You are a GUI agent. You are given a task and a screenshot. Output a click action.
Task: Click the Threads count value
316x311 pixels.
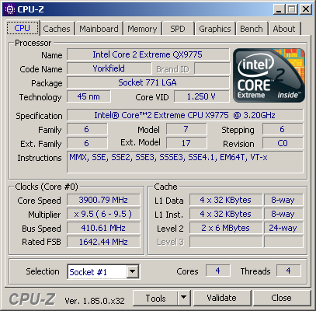pyautogui.click(x=289, y=271)
